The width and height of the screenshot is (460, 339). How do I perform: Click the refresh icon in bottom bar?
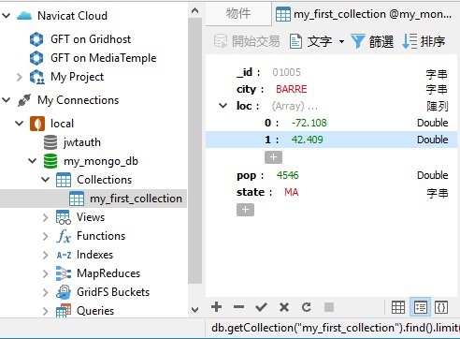point(307,307)
